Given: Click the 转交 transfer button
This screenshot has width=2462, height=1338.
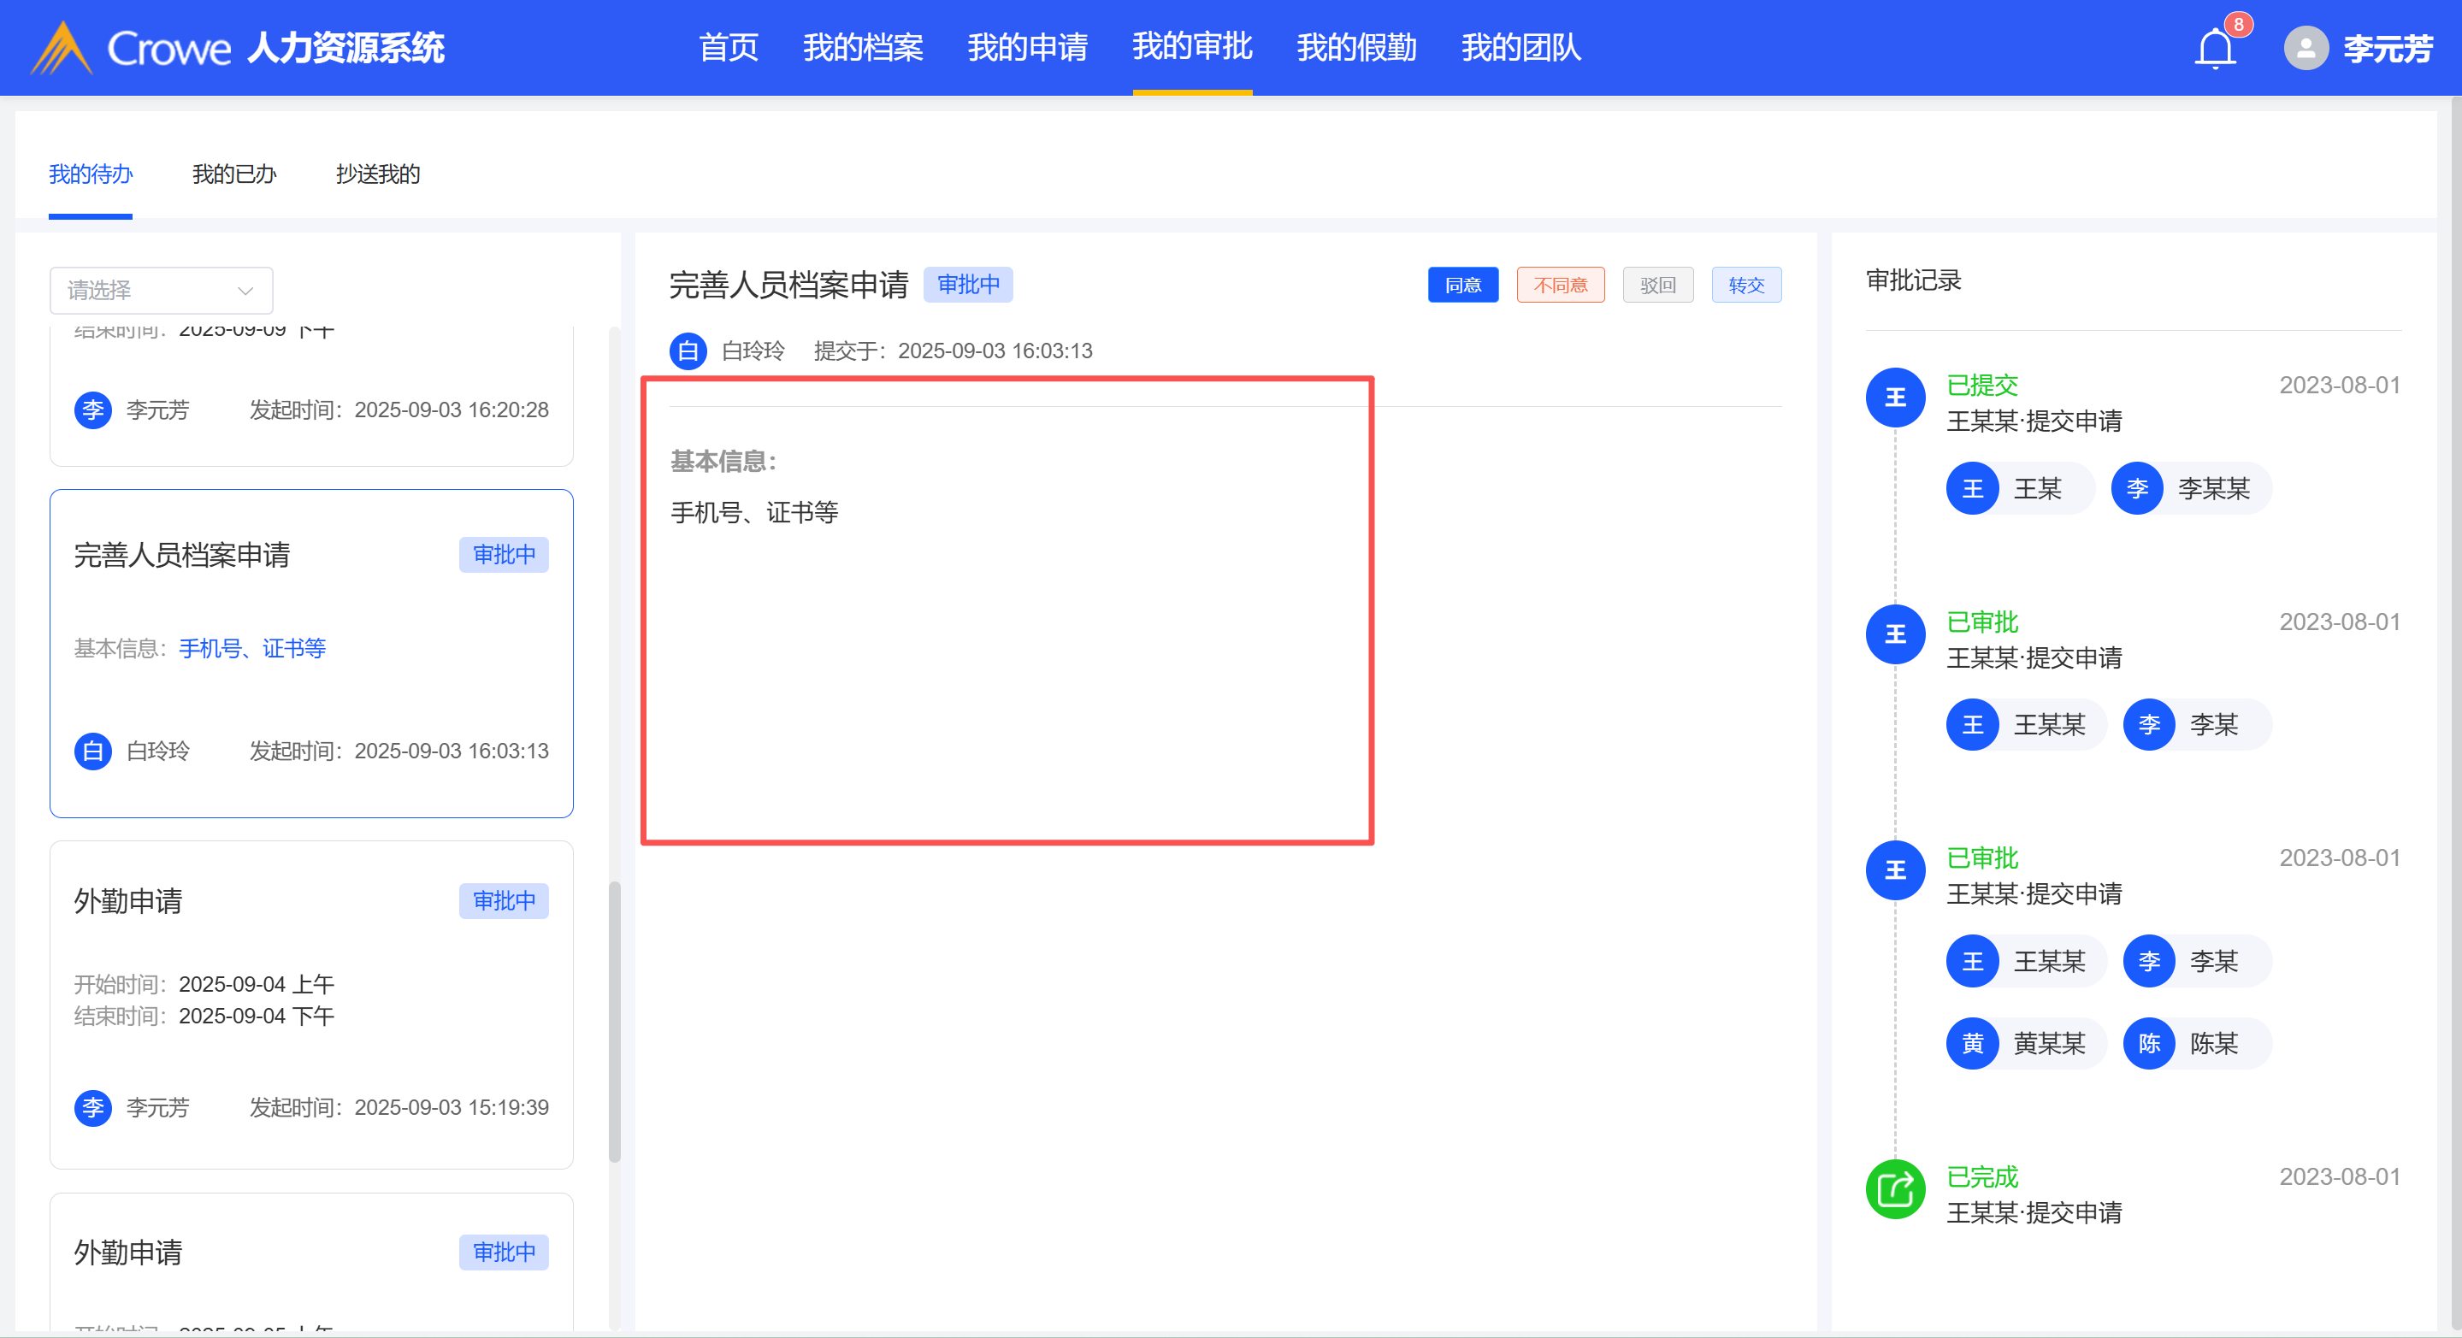Looking at the screenshot, I should tap(1745, 285).
